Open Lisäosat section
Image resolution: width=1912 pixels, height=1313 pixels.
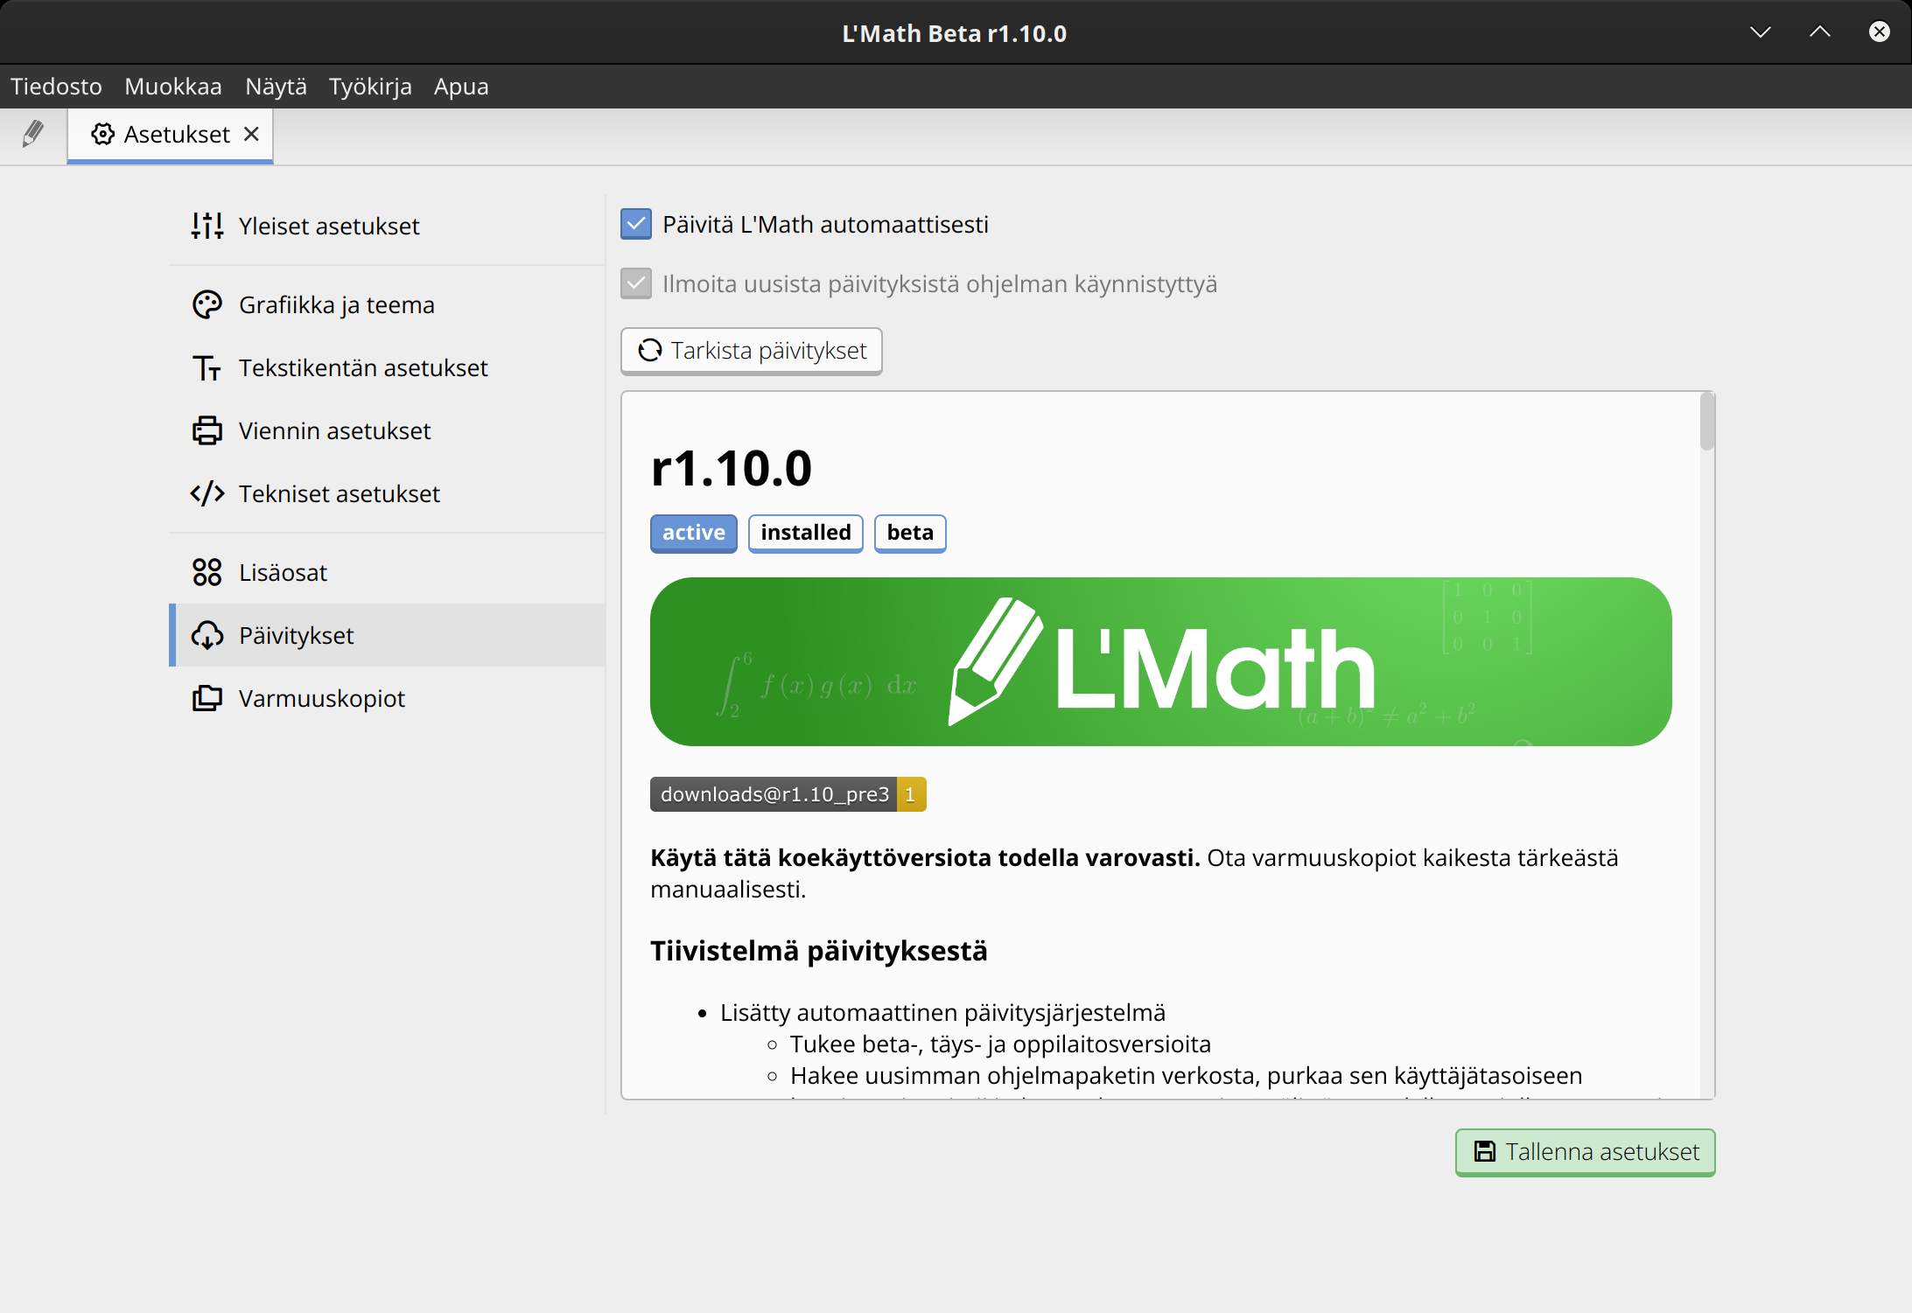(387, 572)
